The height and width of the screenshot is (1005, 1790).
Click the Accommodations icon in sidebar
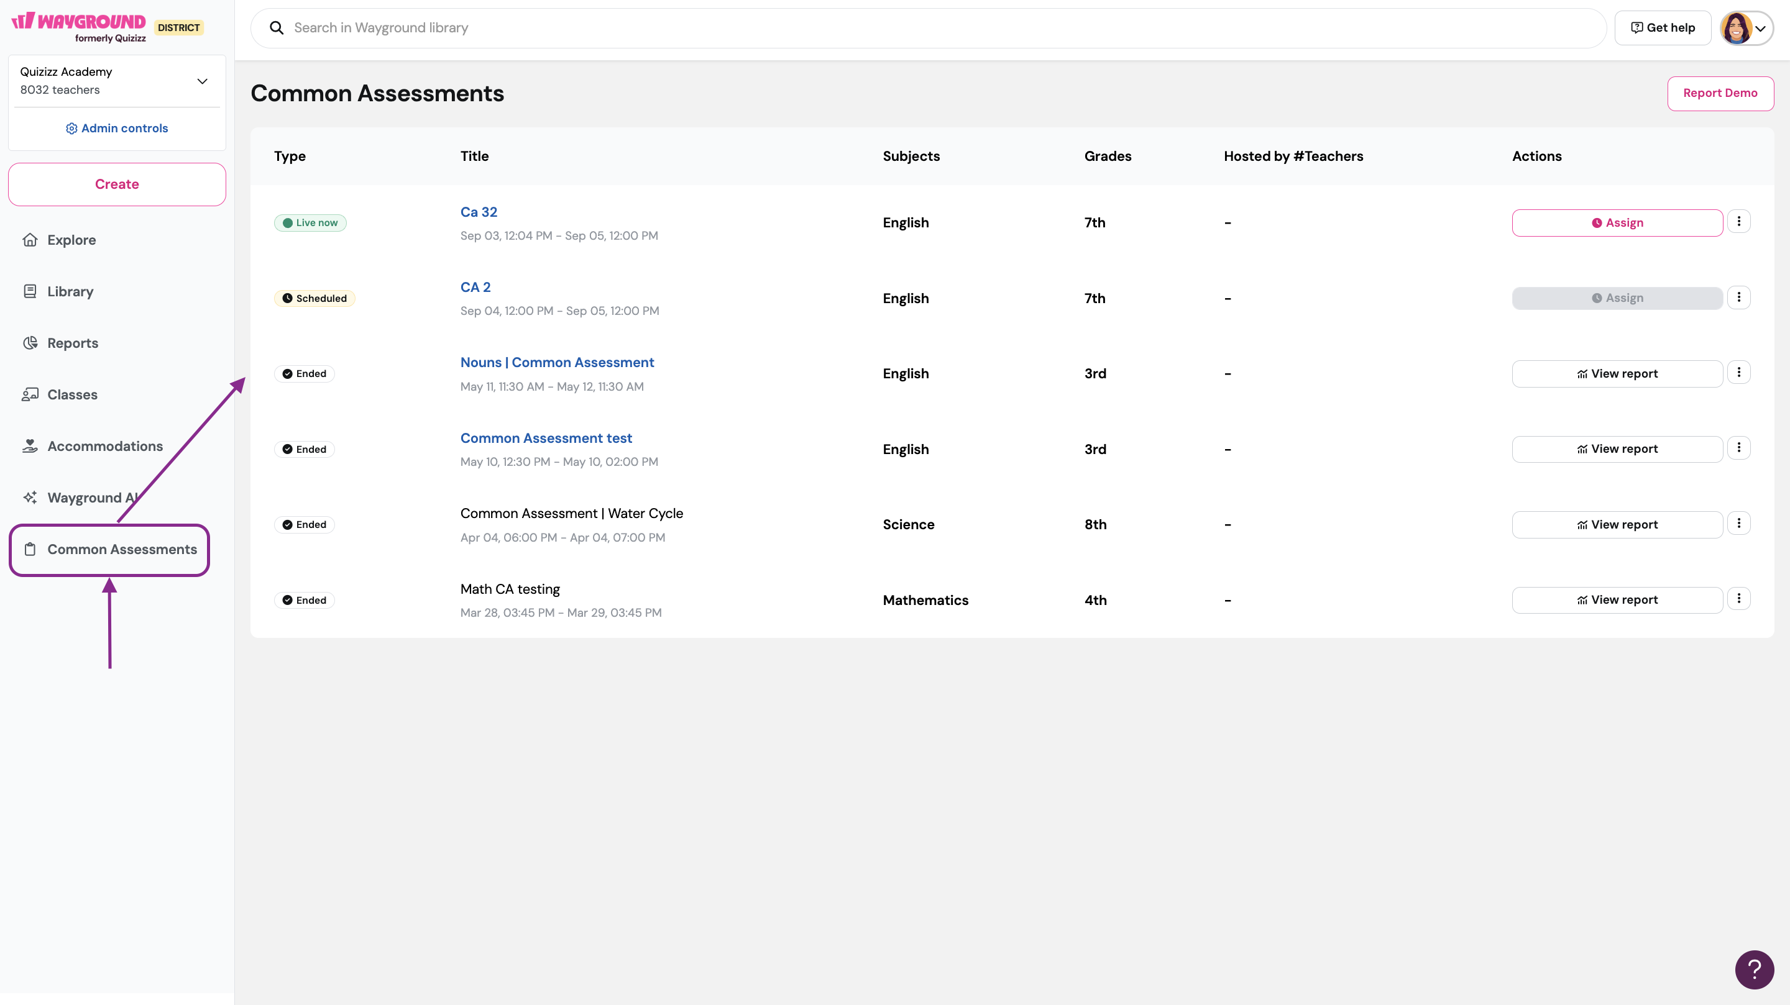(30, 446)
